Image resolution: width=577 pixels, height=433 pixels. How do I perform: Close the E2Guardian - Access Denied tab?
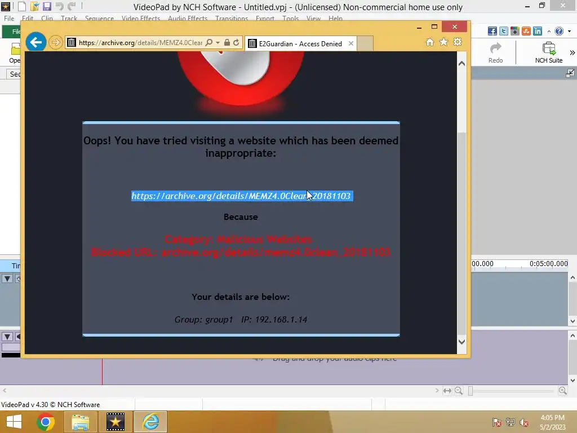click(351, 43)
